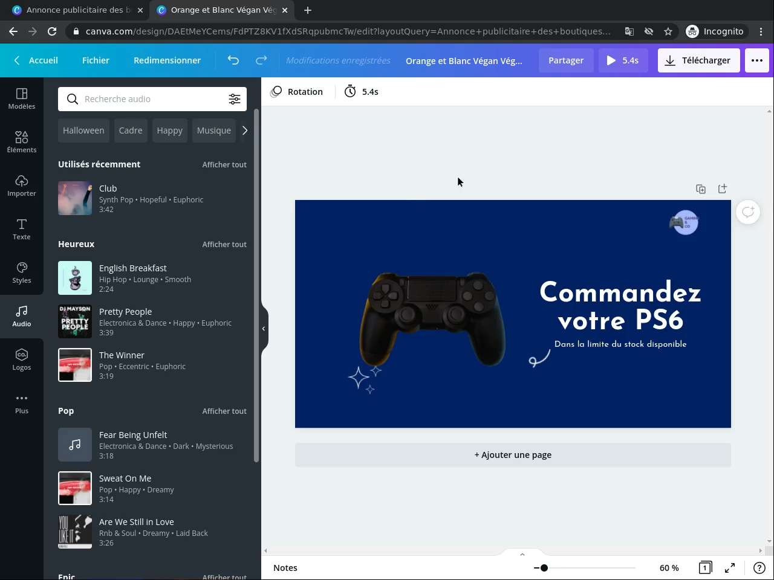Screen dimensions: 774x580
Task: Open audio search filter options
Action: [235, 99]
